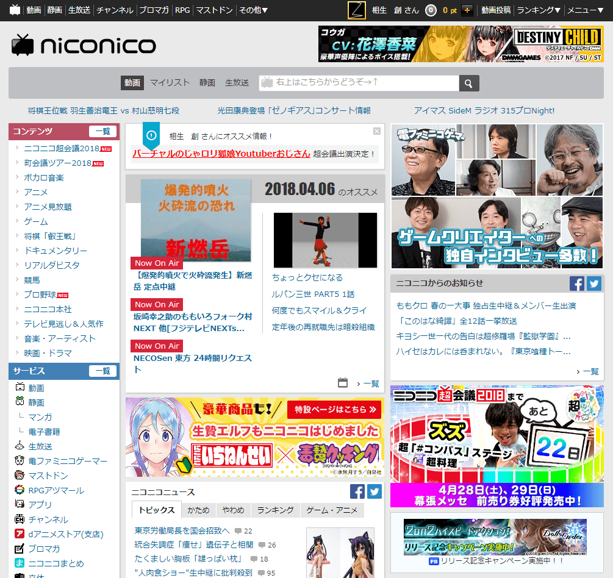
Task: Expand the ランキング▼ dropdown in top bar
Action: (539, 10)
